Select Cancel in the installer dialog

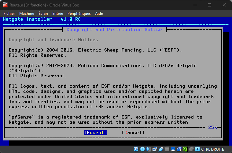(x=133, y=132)
